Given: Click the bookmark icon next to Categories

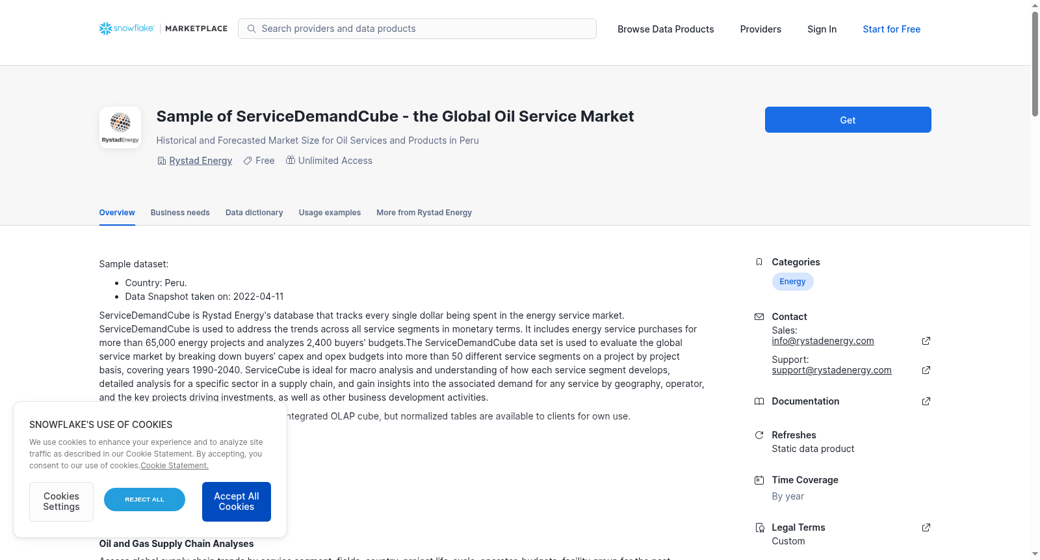Looking at the screenshot, I should tap(759, 262).
